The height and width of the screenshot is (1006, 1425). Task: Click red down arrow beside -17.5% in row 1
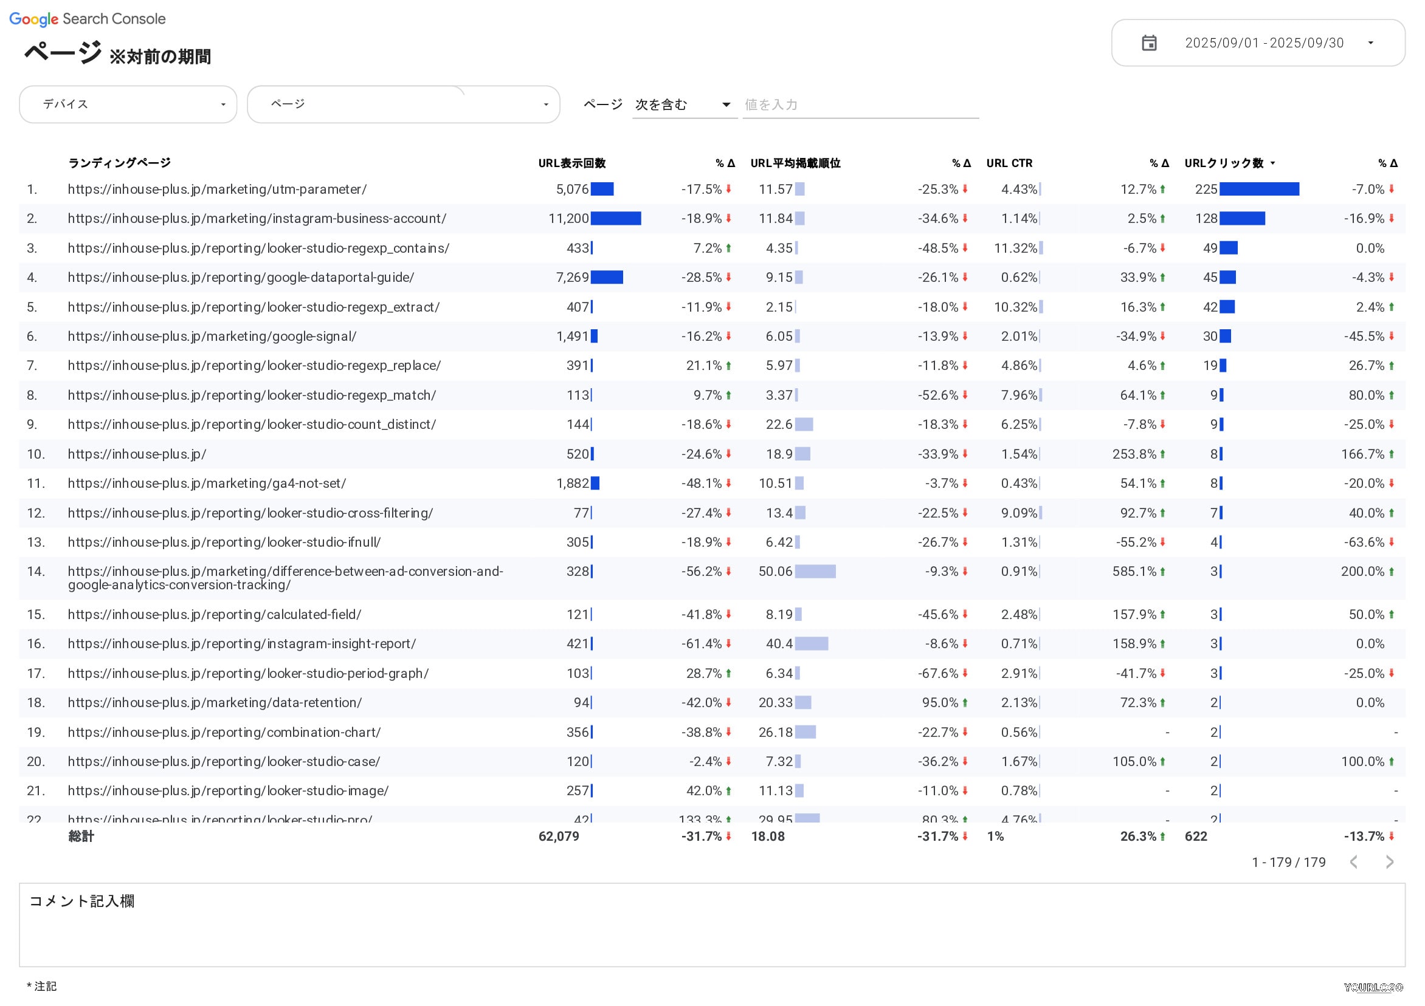(x=729, y=189)
